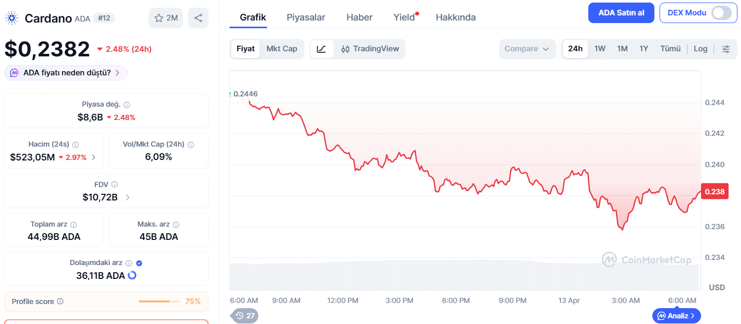Toggle the DEX Modu switch
The height and width of the screenshot is (324, 741).
[722, 13]
